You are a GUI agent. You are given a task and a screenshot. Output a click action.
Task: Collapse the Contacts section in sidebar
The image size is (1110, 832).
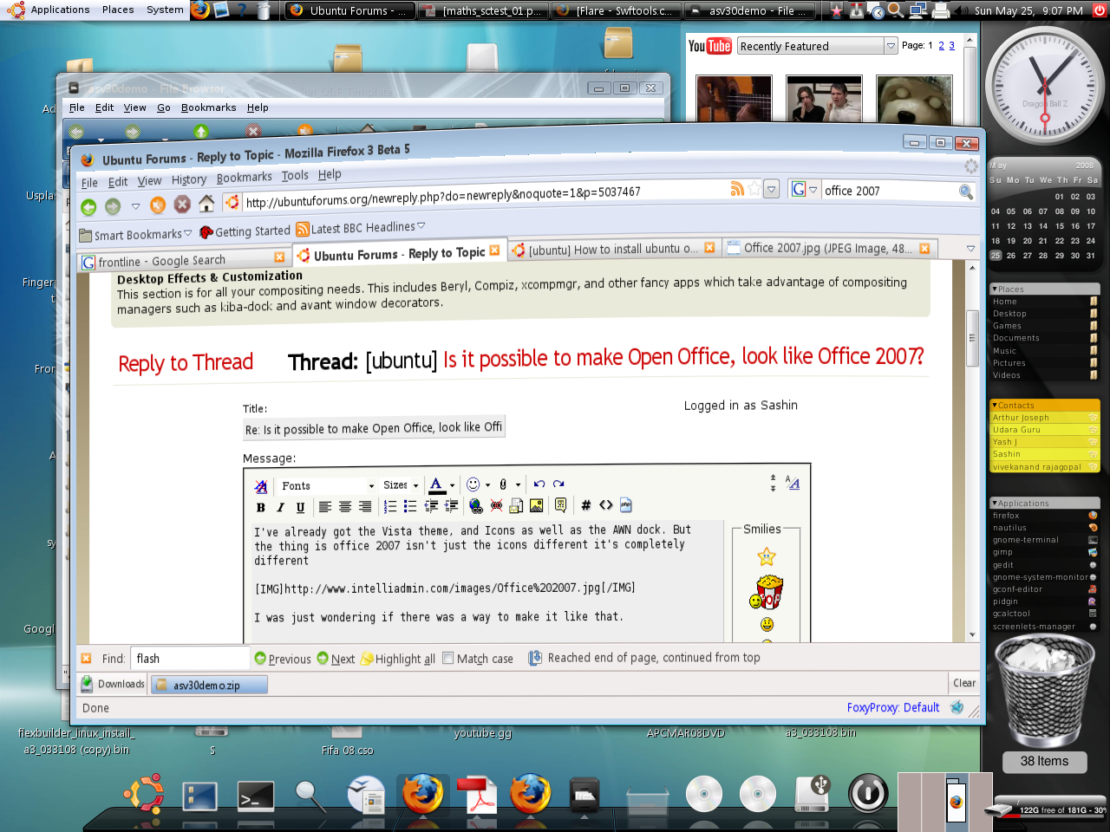995,405
